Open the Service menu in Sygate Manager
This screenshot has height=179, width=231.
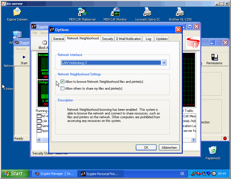[21, 49]
